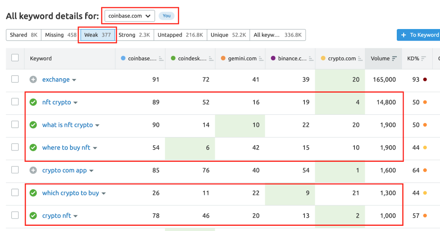Open the where to buy nft keyword link
440x231 pixels.
pos(66,147)
